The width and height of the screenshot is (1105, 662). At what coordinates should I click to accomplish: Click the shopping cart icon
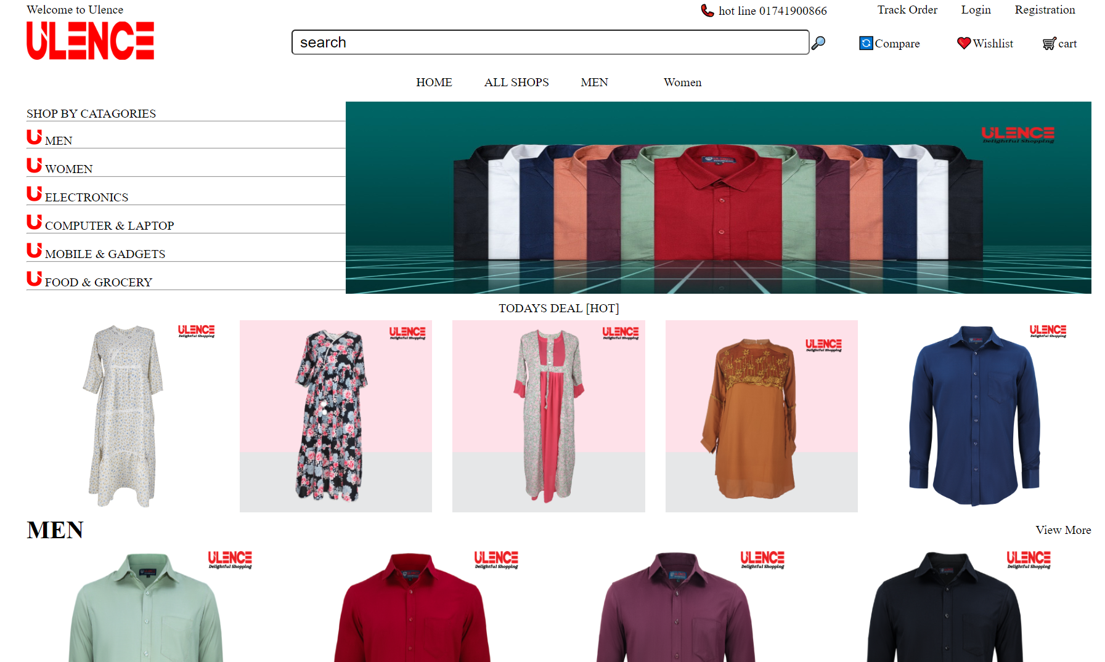coord(1049,44)
